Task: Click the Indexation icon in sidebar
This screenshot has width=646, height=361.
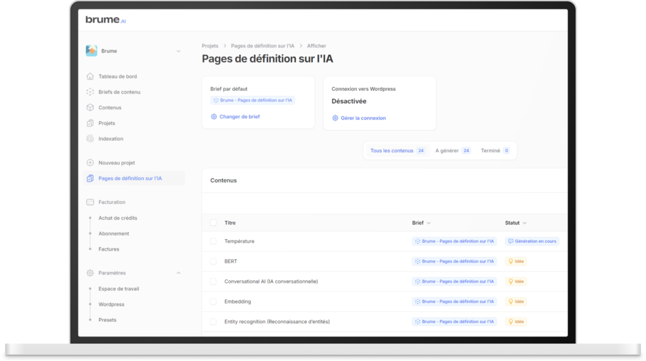Action: [90, 139]
